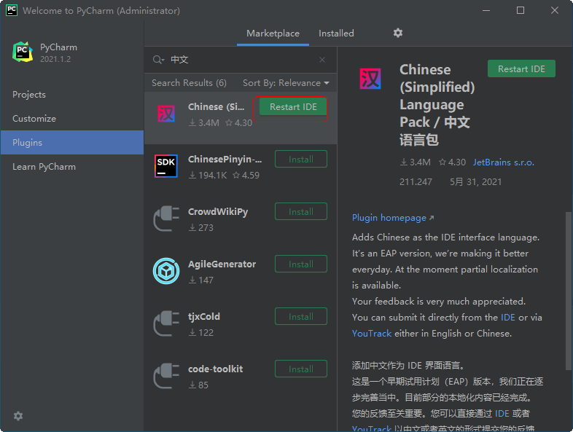Click the large Chinese plugin logo in details pane
This screenshot has height=432, width=573.
tap(370, 79)
